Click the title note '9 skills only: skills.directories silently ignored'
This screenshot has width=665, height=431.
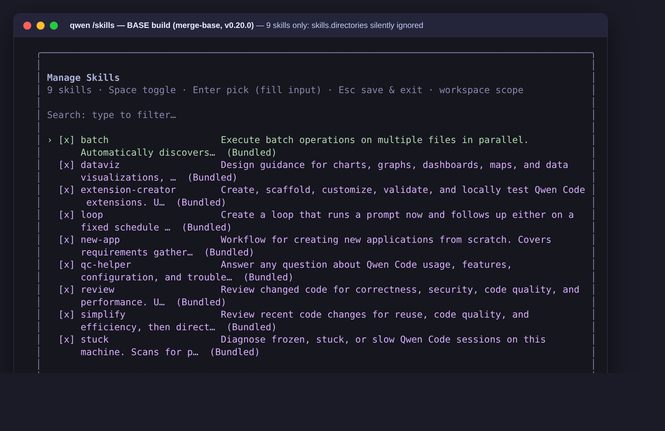pos(344,26)
